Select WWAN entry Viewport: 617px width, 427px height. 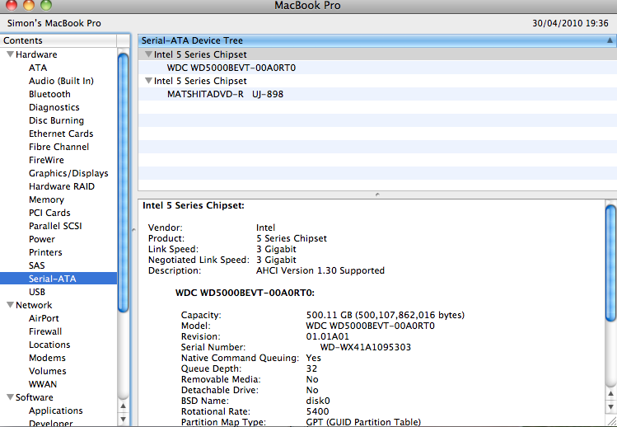tap(43, 384)
